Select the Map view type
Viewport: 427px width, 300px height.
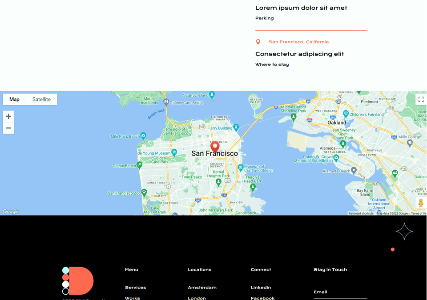pyautogui.click(x=15, y=100)
